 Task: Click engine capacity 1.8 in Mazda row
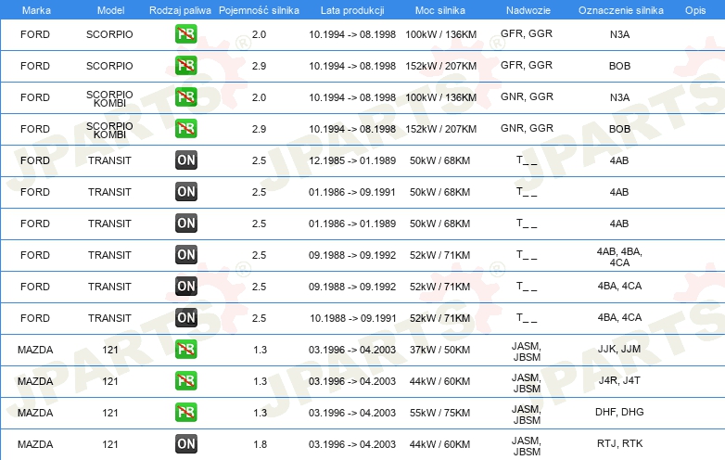click(260, 444)
